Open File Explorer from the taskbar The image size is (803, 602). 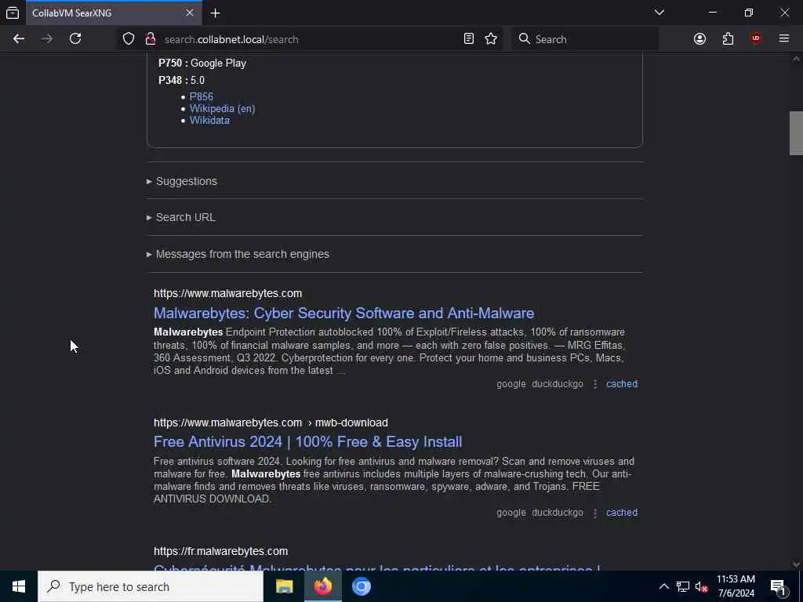coord(284,586)
